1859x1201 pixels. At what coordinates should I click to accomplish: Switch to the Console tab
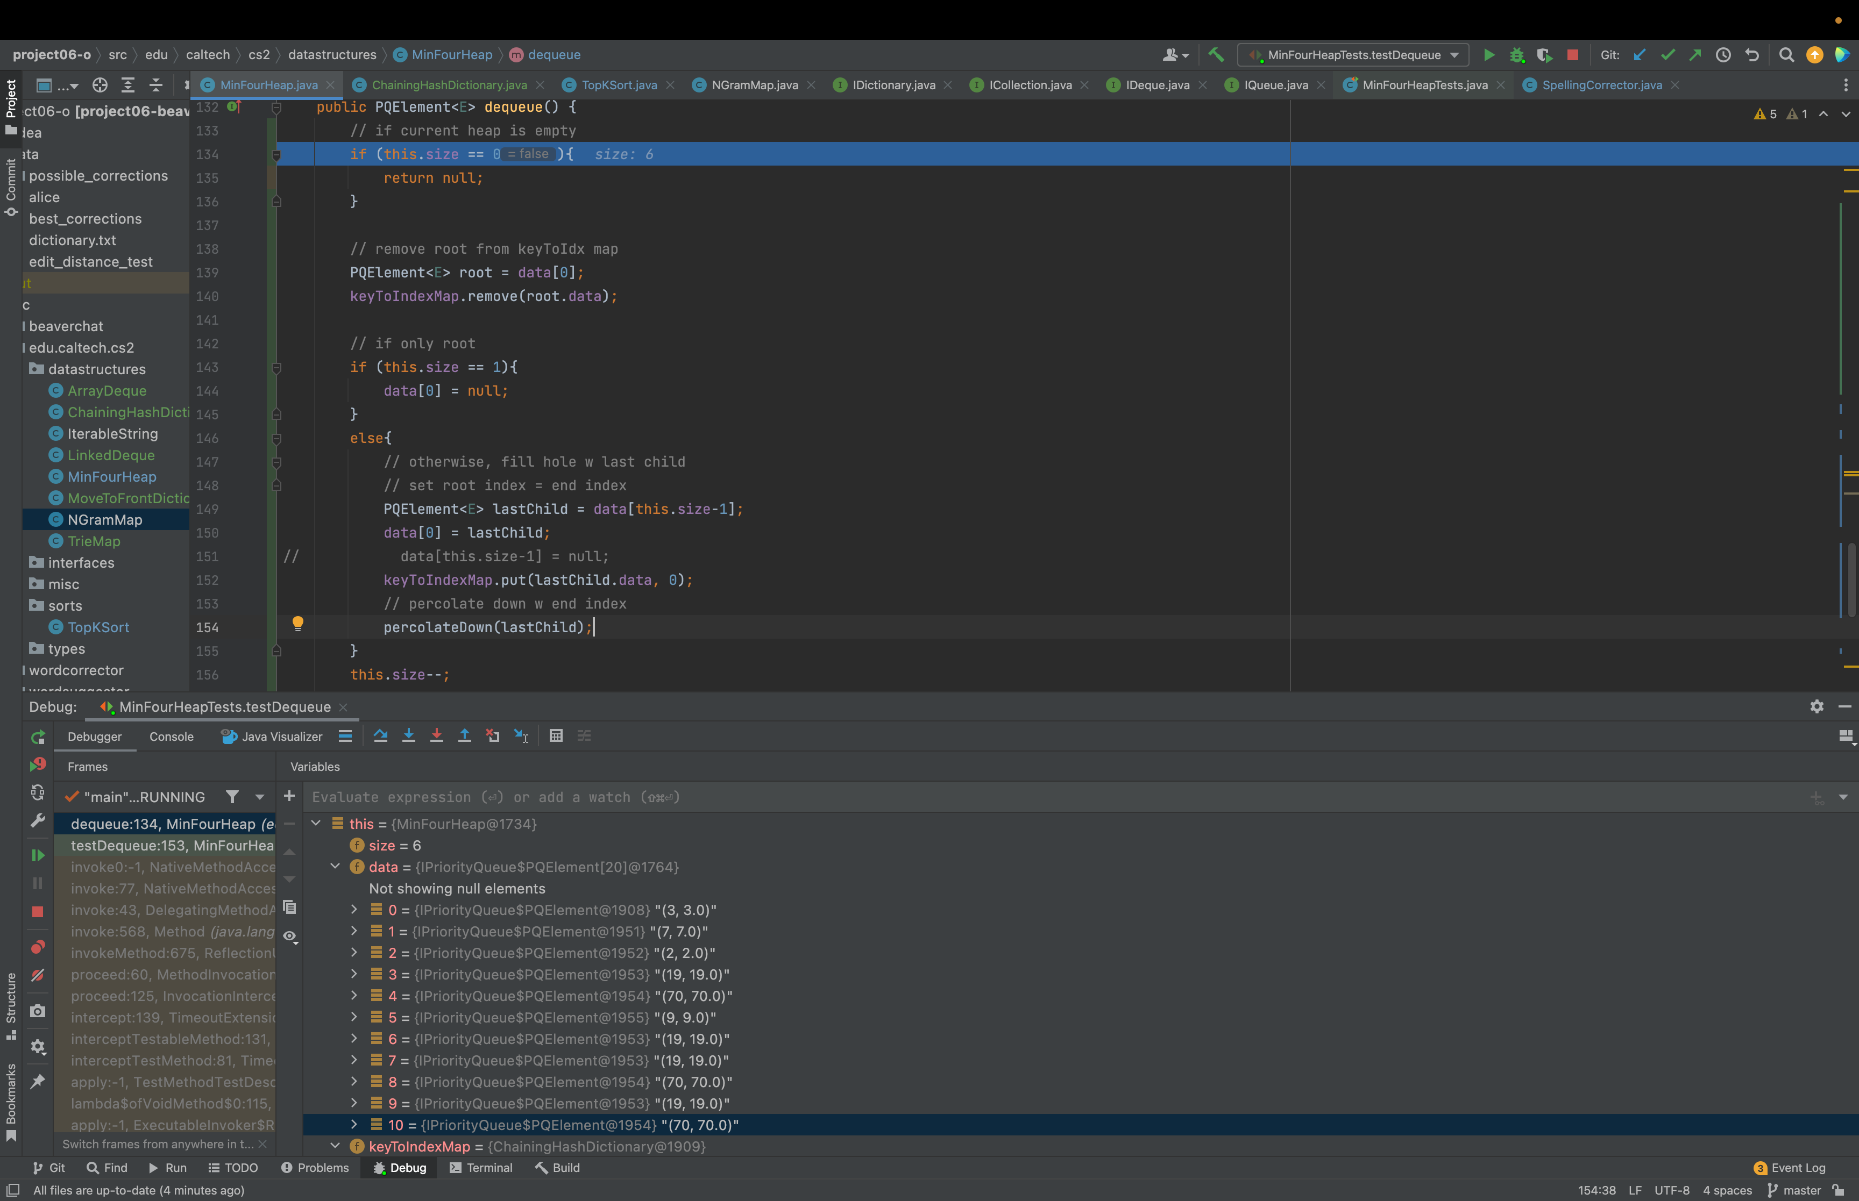[171, 736]
